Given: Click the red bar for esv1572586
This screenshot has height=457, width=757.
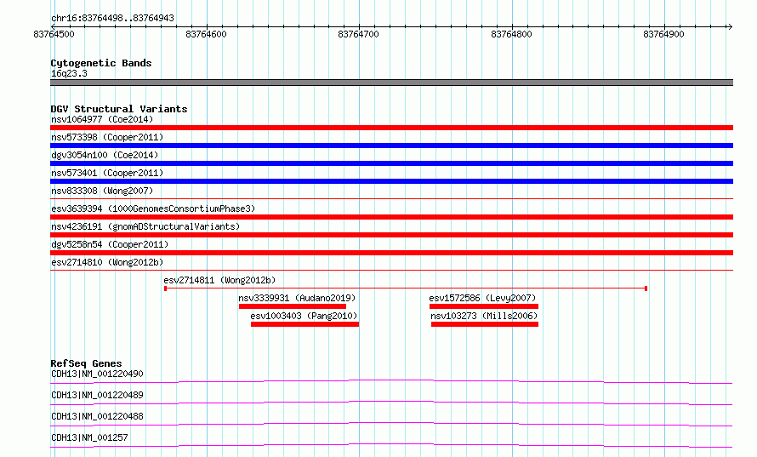Looking at the screenshot, I should pyautogui.click(x=484, y=306).
